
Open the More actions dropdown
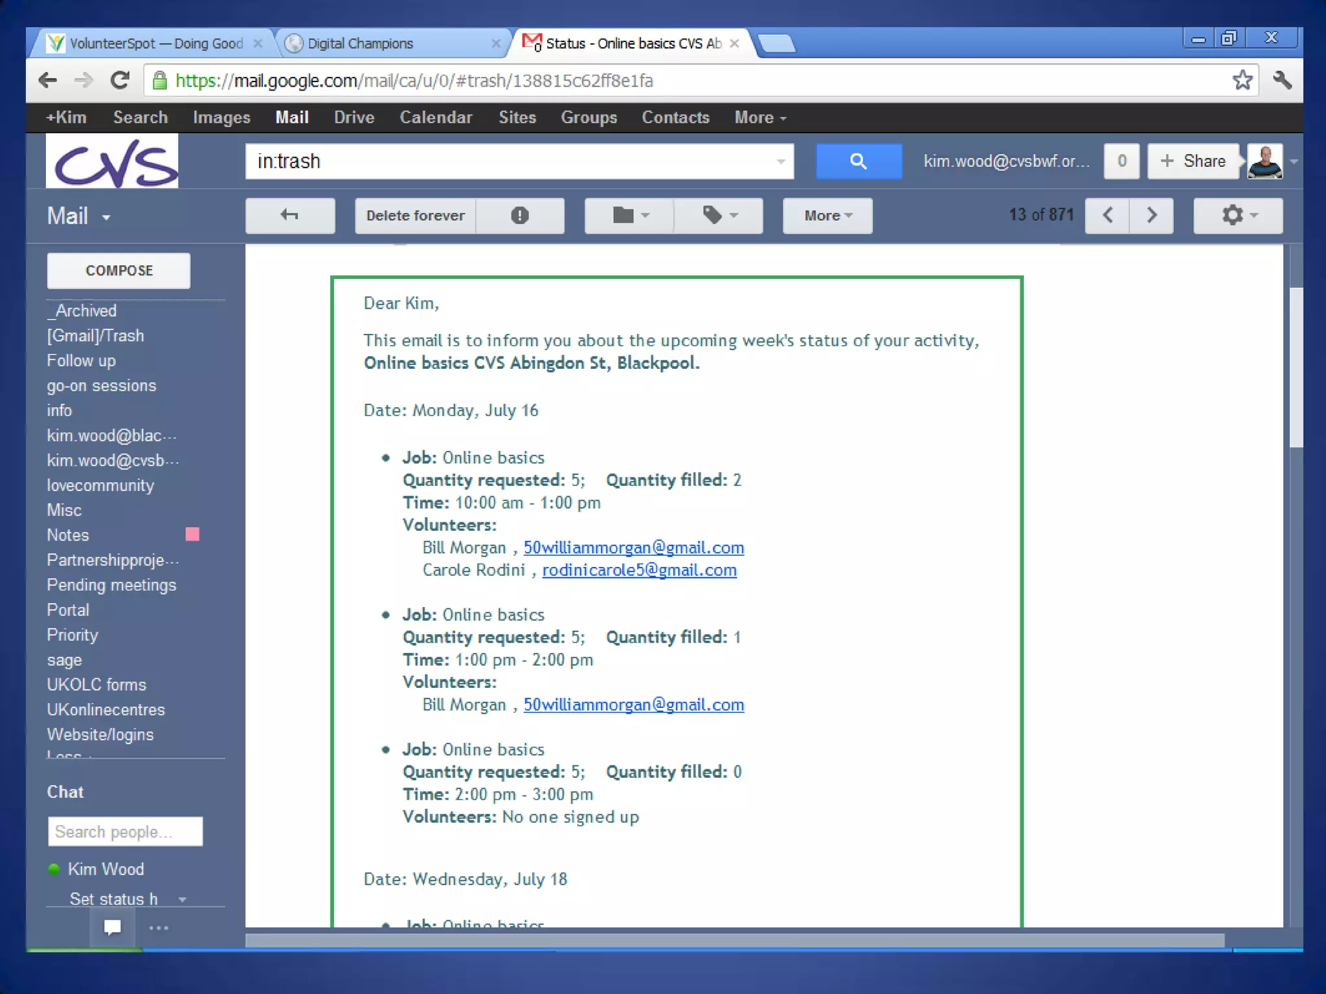(827, 215)
